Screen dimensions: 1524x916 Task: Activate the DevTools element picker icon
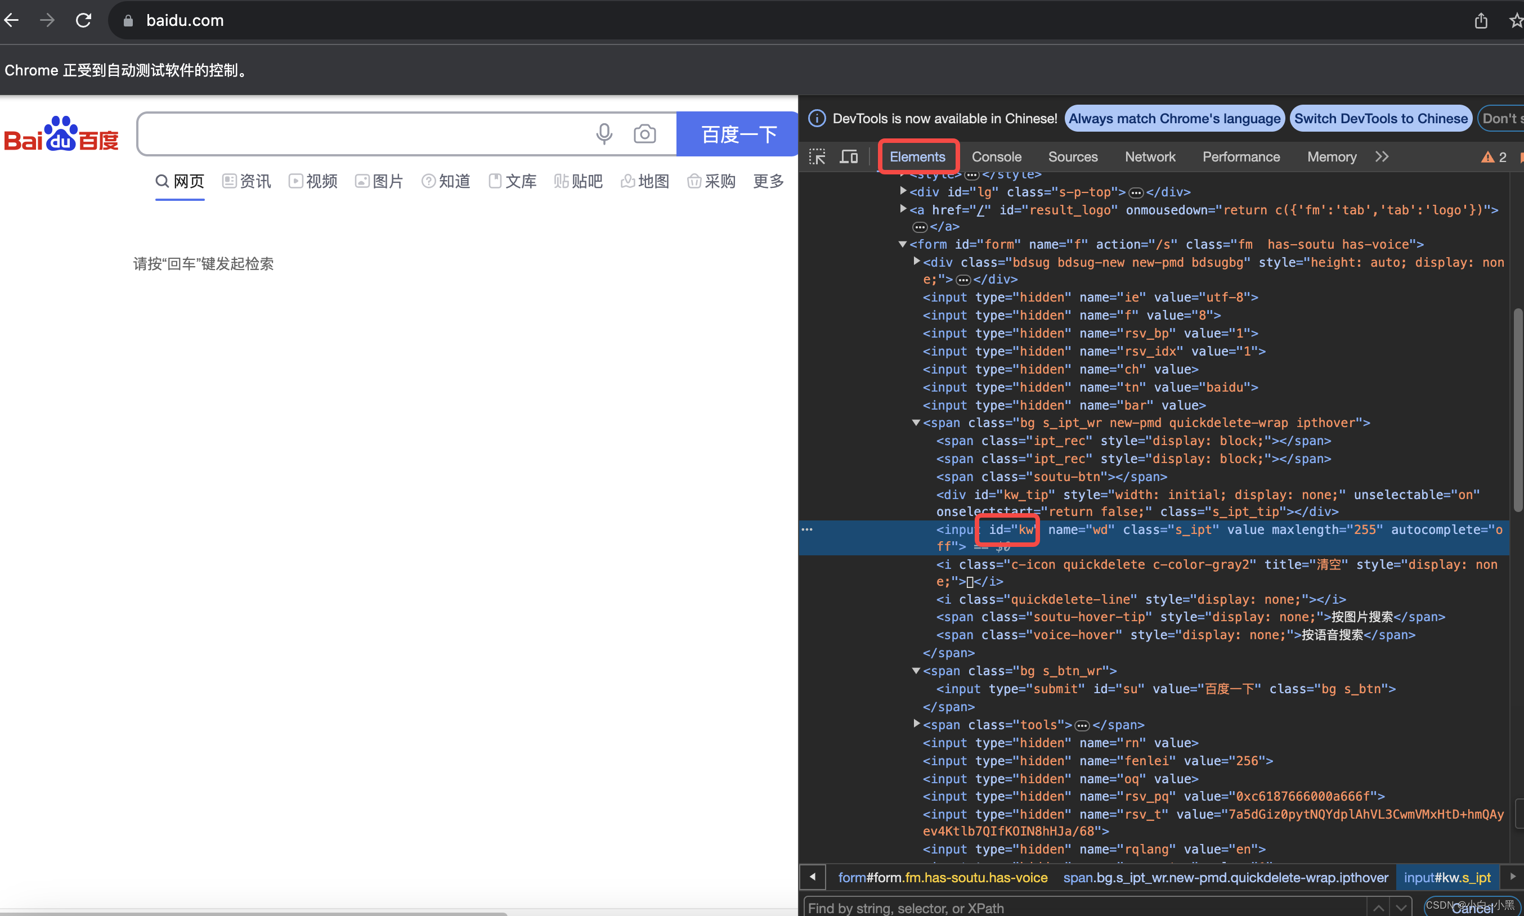click(817, 157)
